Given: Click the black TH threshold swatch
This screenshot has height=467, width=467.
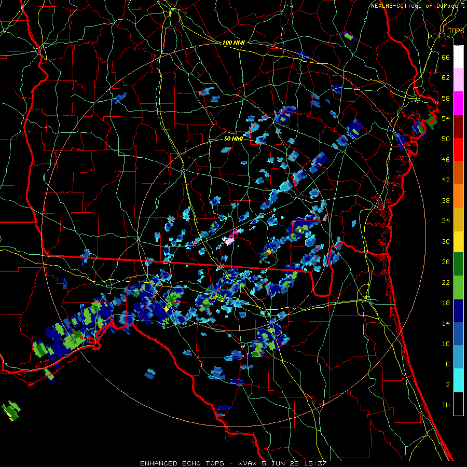Looking at the screenshot, I should (458, 404).
